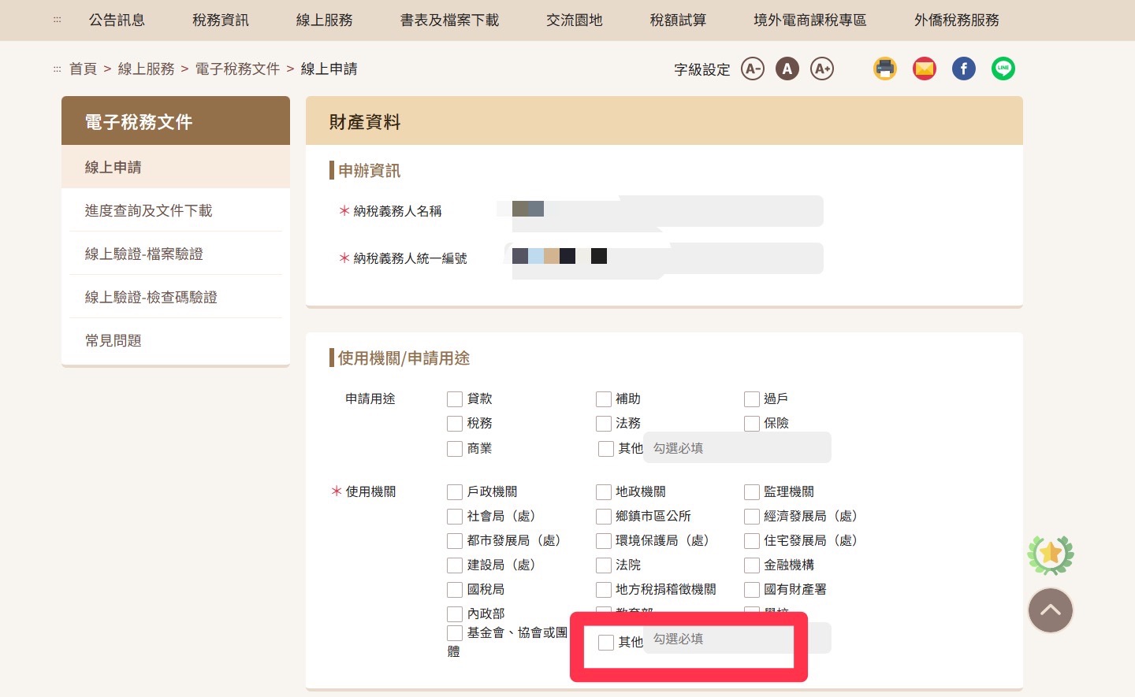1135x697 pixels.
Task: Open the 書表及檔案下載 menu
Action: coord(449,20)
